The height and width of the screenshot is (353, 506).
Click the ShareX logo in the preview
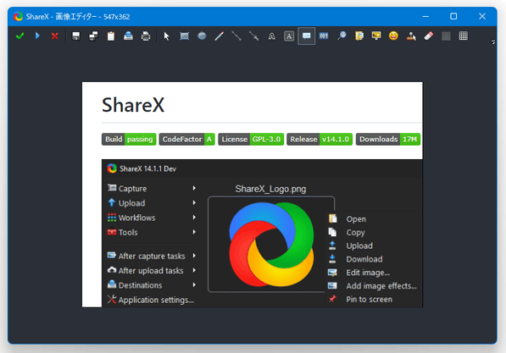point(271,245)
